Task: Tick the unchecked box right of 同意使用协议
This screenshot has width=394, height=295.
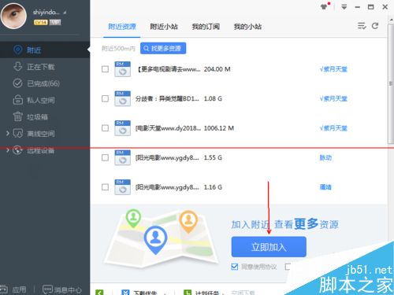Action: (288, 267)
